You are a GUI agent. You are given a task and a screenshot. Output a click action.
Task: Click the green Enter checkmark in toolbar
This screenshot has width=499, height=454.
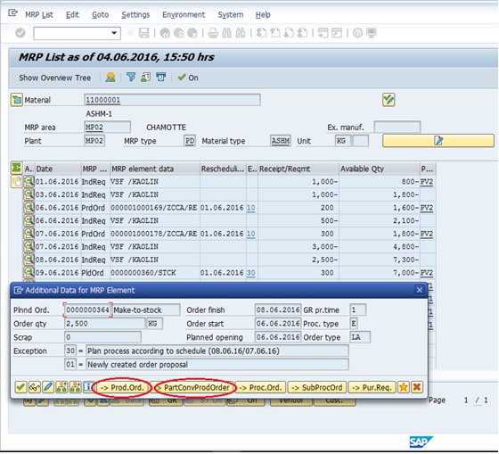(x=20, y=33)
